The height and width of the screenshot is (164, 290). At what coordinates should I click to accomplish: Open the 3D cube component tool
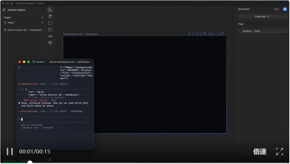pyautogui.click(x=50, y=43)
